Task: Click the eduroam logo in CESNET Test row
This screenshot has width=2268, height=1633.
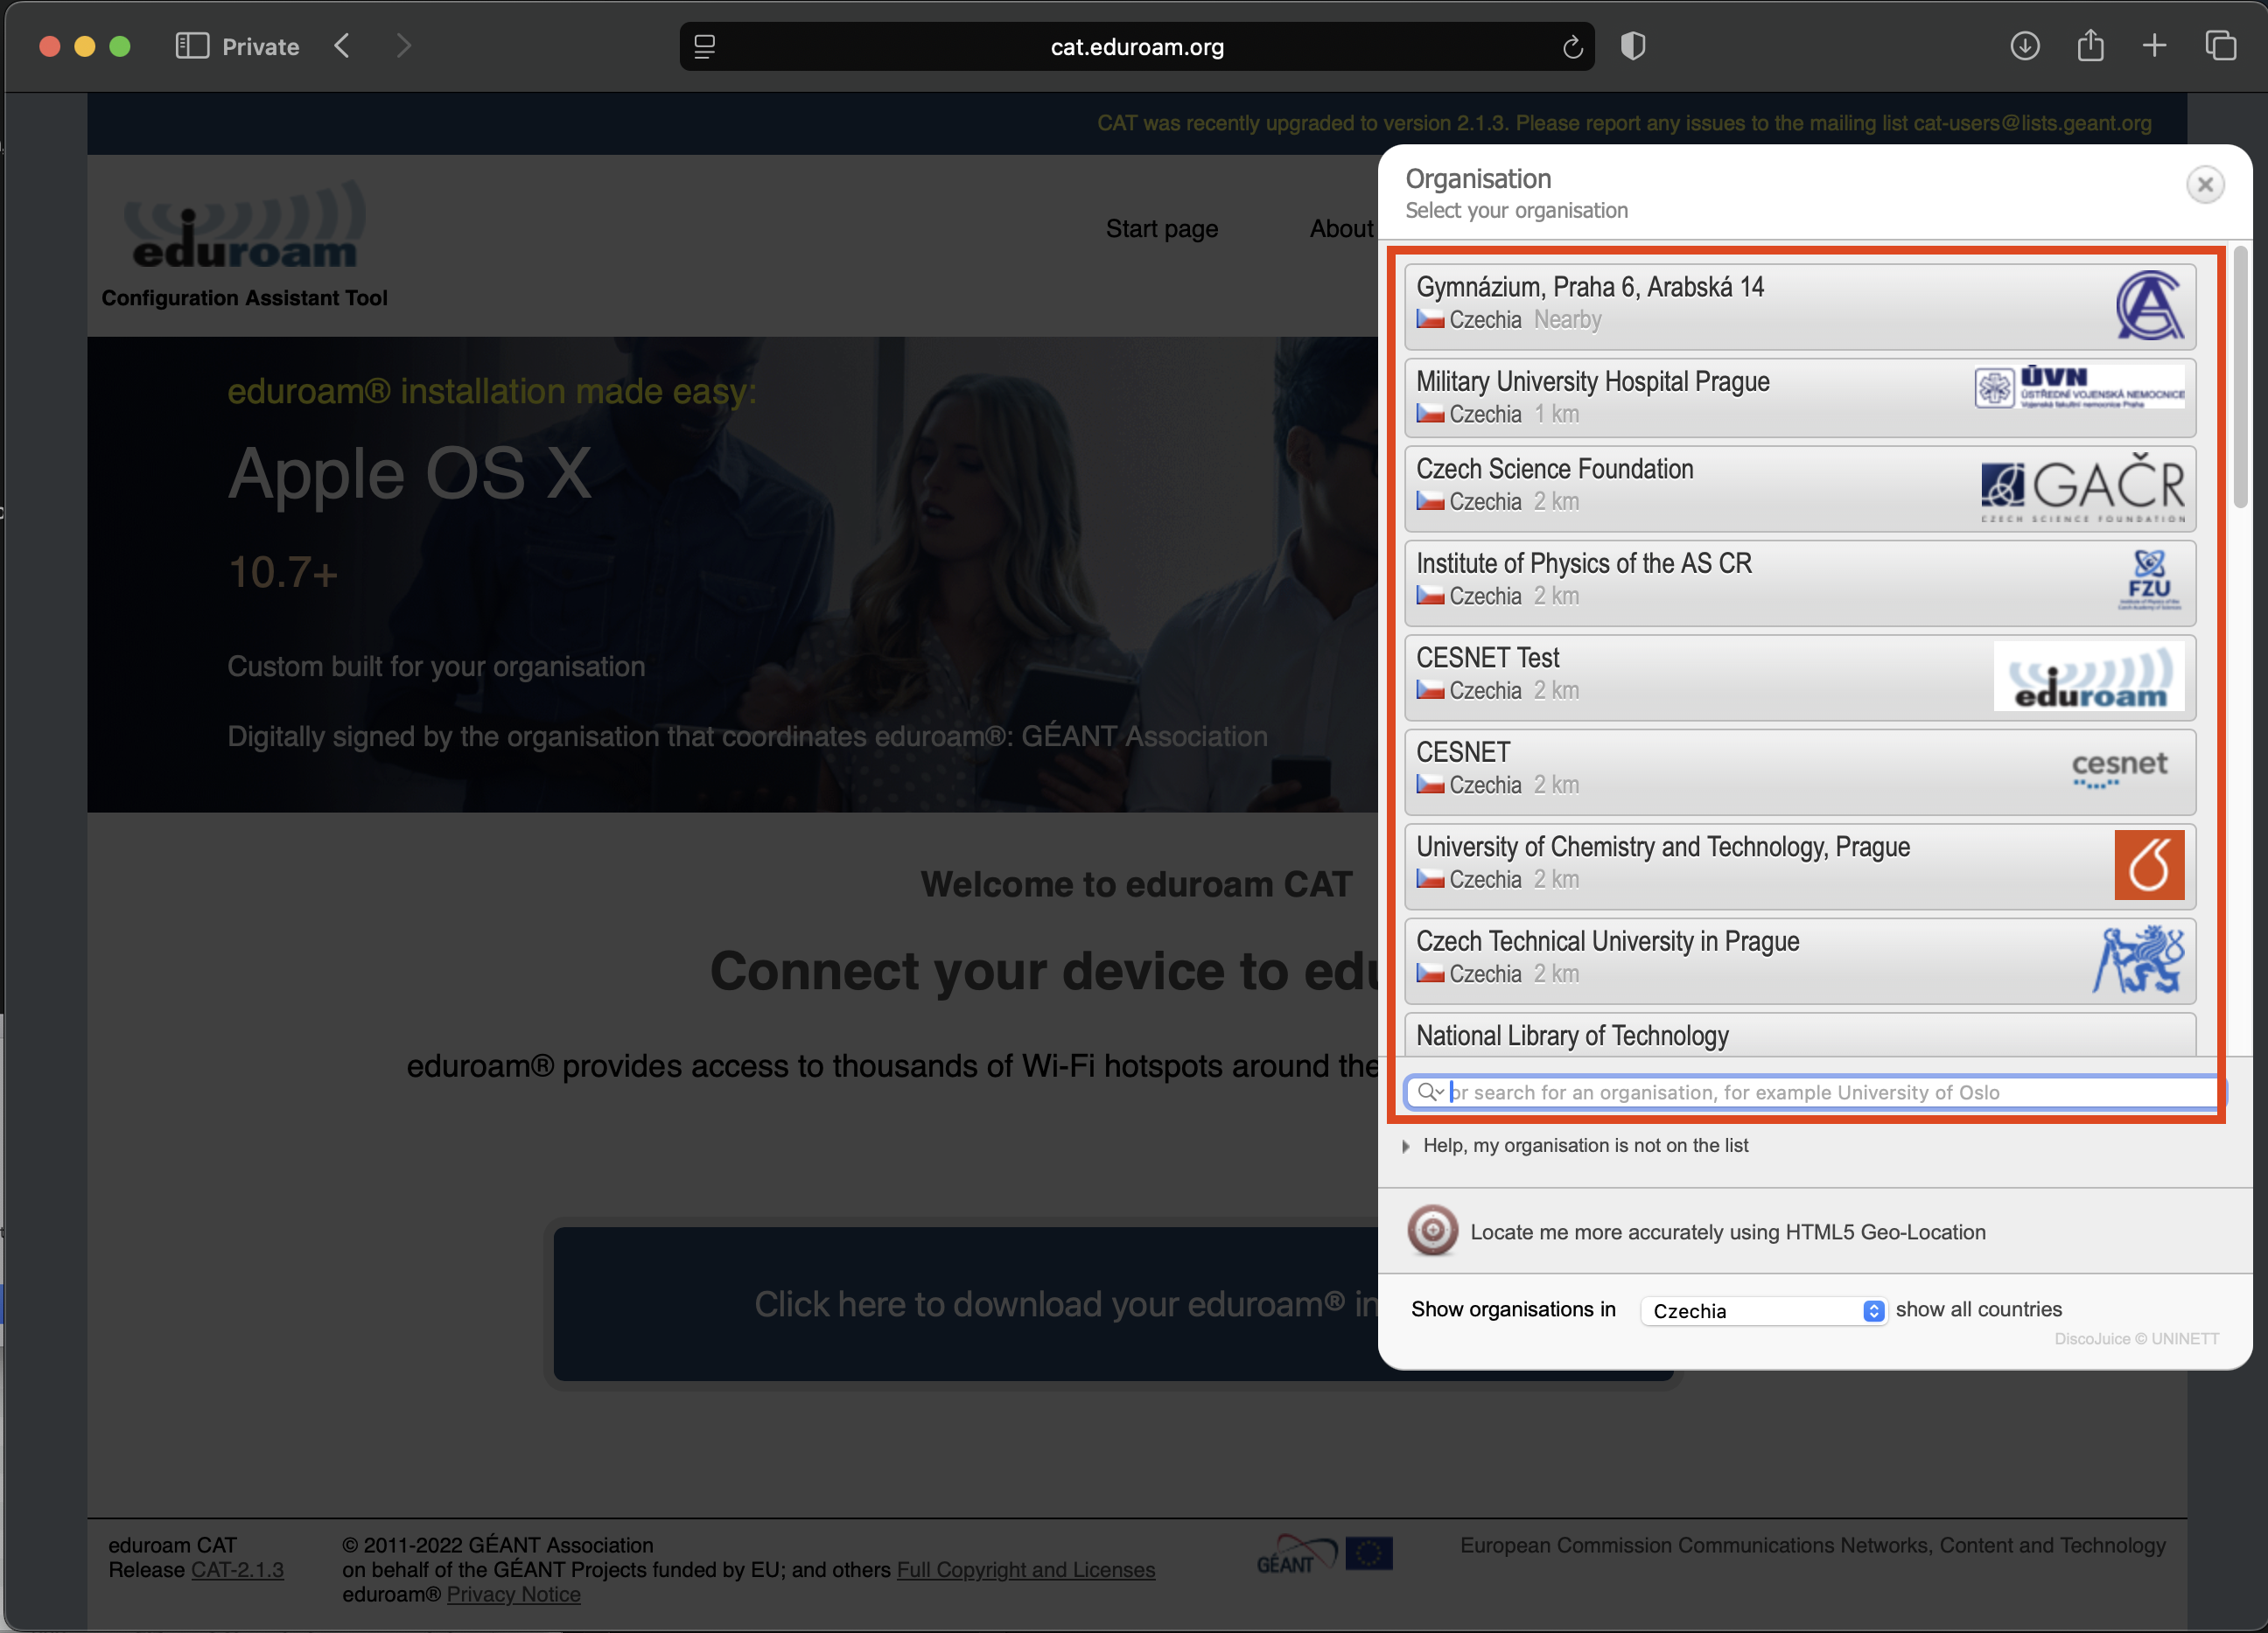Action: (2089, 677)
